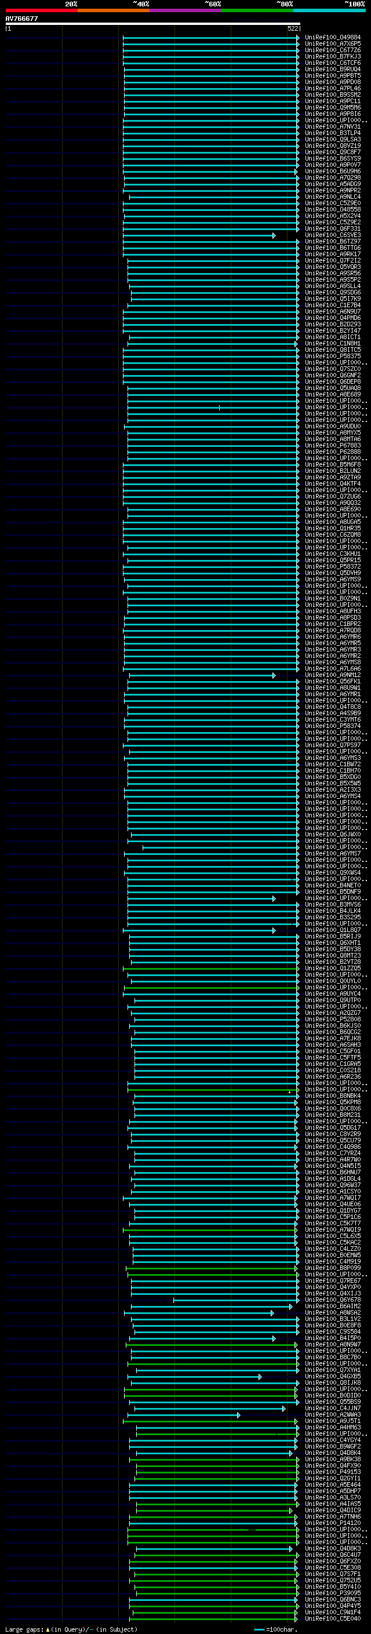The height and width of the screenshot is (1634, 371).
Task: Select hit label UniRef100_Q6XHT1
Action: pos(332,942)
